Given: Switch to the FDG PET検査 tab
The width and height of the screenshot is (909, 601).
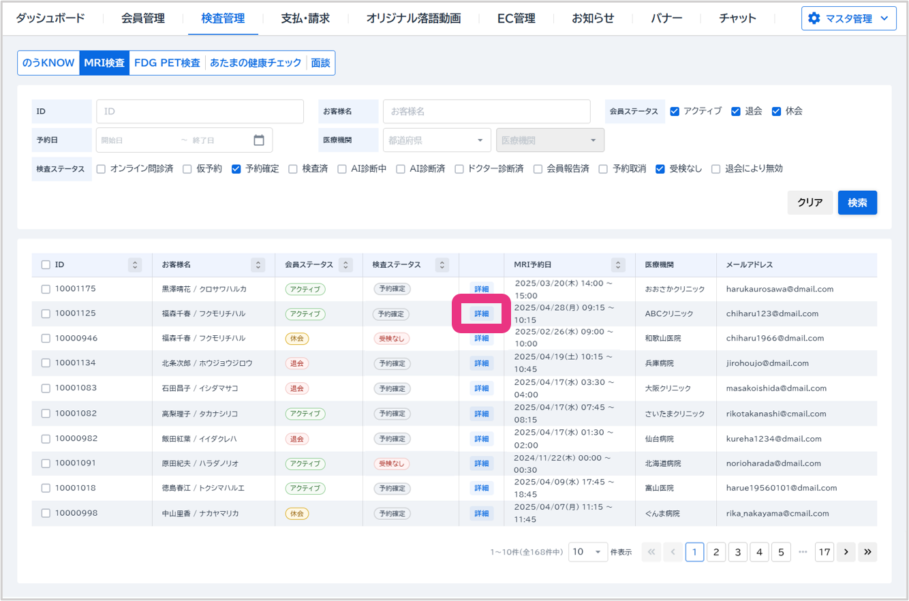Looking at the screenshot, I should [167, 63].
